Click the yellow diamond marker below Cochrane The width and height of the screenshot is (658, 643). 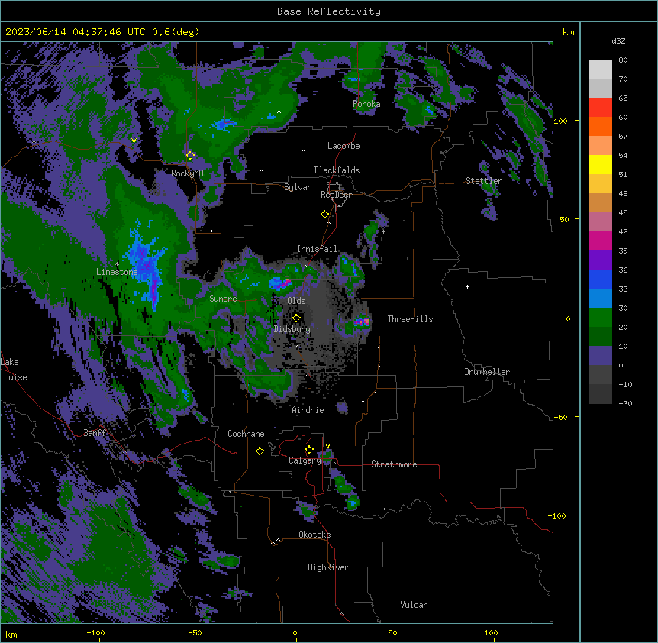point(260,451)
